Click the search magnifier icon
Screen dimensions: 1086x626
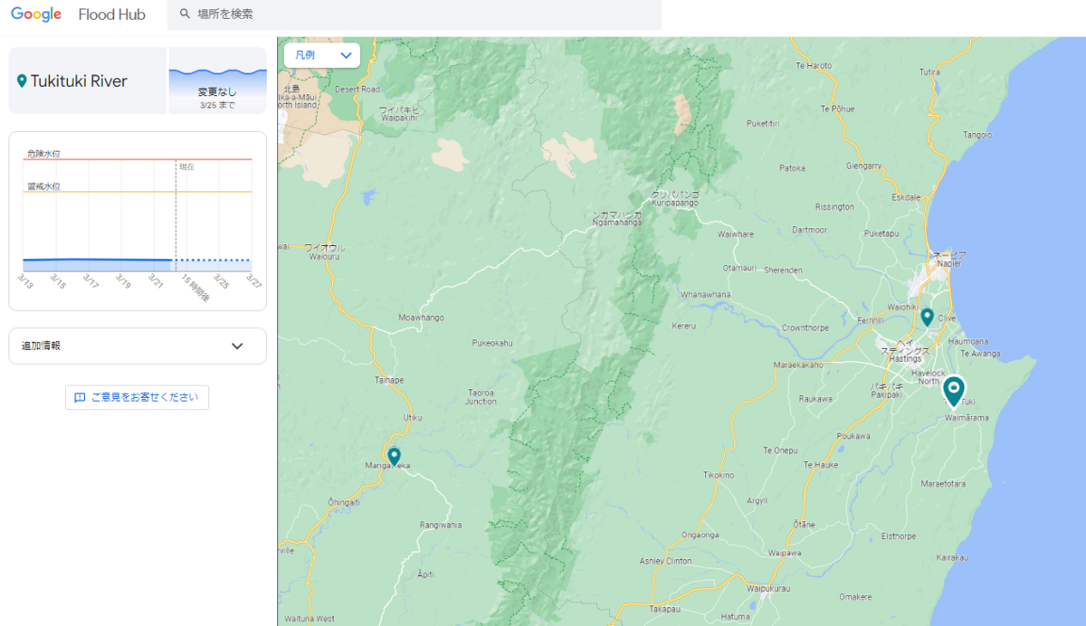[185, 14]
